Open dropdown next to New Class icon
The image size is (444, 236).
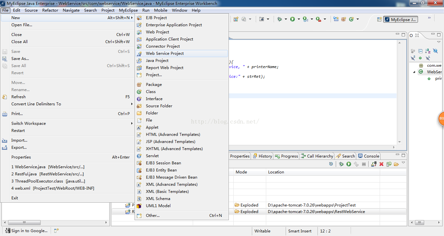tap(358, 19)
